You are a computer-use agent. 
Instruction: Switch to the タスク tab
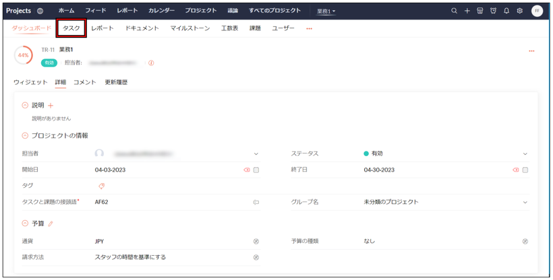coord(71,28)
